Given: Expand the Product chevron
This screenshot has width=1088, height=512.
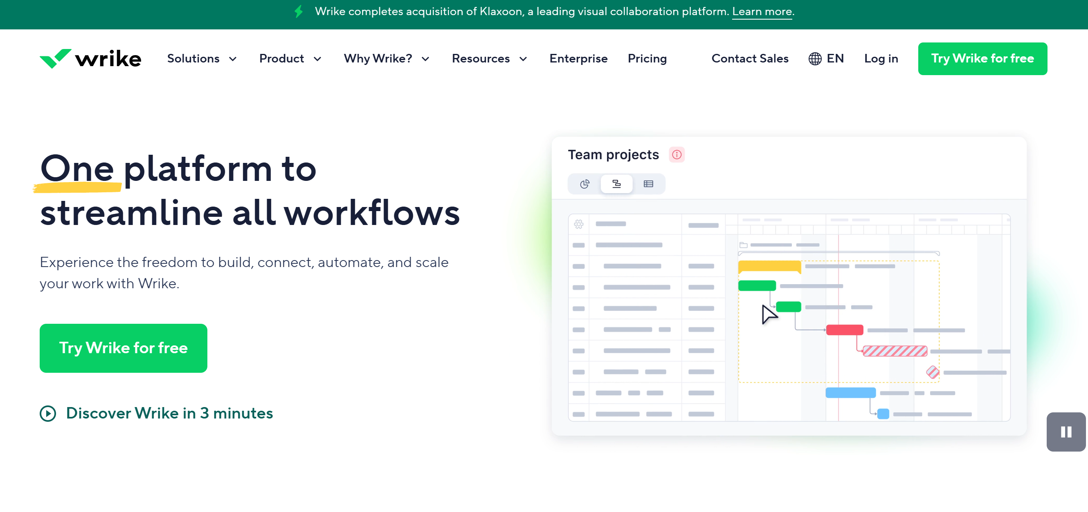Looking at the screenshot, I should tap(317, 59).
